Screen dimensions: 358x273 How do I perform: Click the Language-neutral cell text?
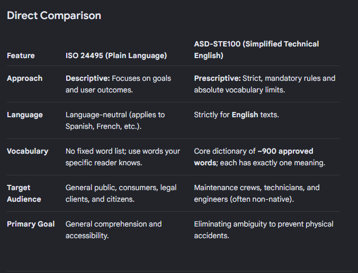(x=115, y=120)
